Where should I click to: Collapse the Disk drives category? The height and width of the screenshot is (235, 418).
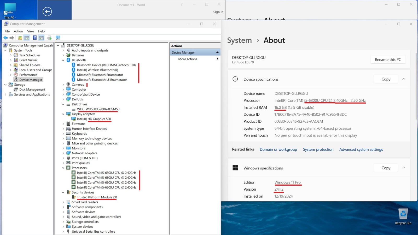[x=63, y=104]
